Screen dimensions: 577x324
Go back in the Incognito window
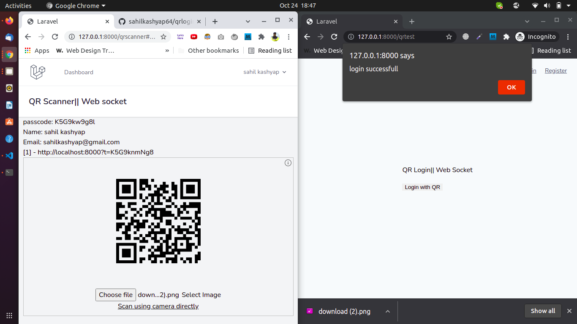tap(307, 37)
